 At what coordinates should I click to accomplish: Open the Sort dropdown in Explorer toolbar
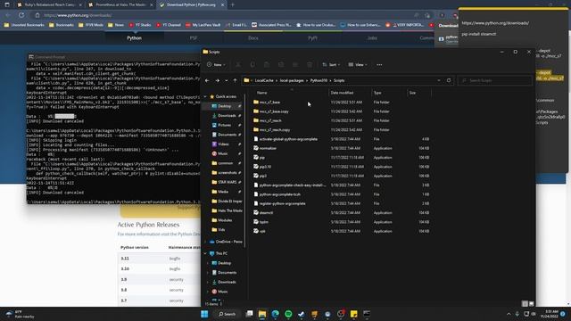pyautogui.click(x=331, y=65)
